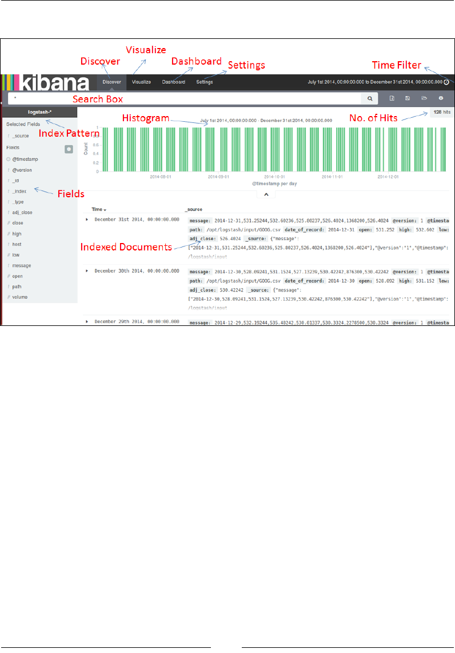
Task: Click the 2014-08-01 axis label
Action: coord(161,177)
